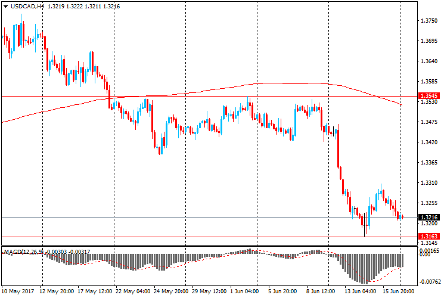
Task: Click the 5 Jun 20:00 time label
Action: (x=282, y=291)
